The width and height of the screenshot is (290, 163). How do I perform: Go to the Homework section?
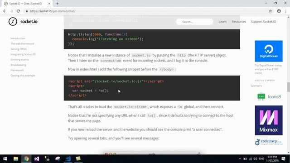tap(17, 70)
